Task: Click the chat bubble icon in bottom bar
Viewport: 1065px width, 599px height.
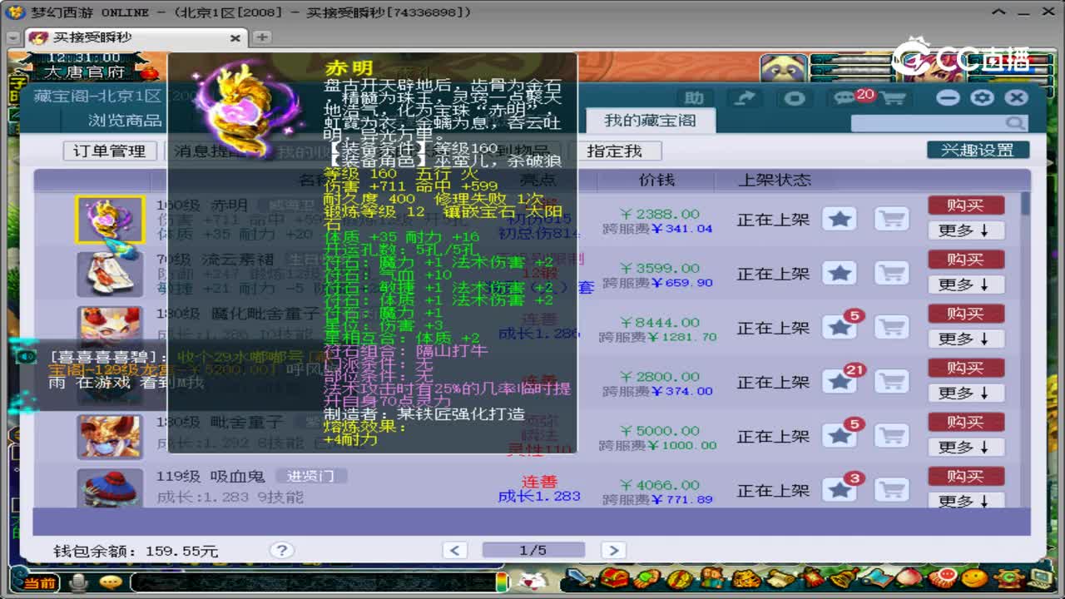Action: [110, 582]
